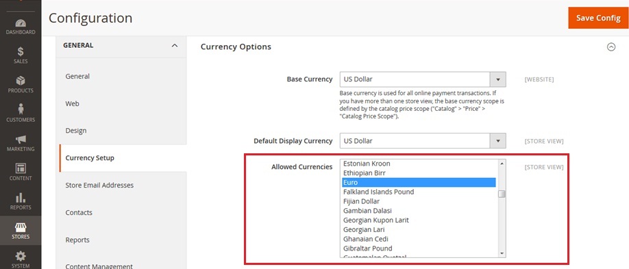Viewport: 629px width, 269px height.
Task: Collapse the Currency Options section
Action: click(611, 47)
